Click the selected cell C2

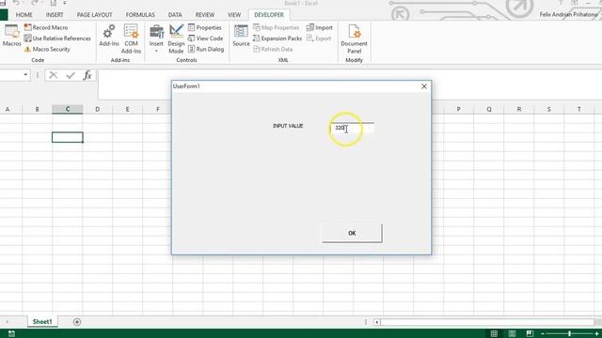click(67, 137)
